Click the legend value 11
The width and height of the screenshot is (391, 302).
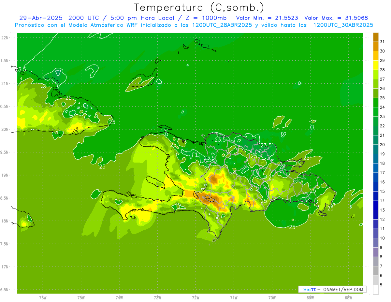(383, 229)
